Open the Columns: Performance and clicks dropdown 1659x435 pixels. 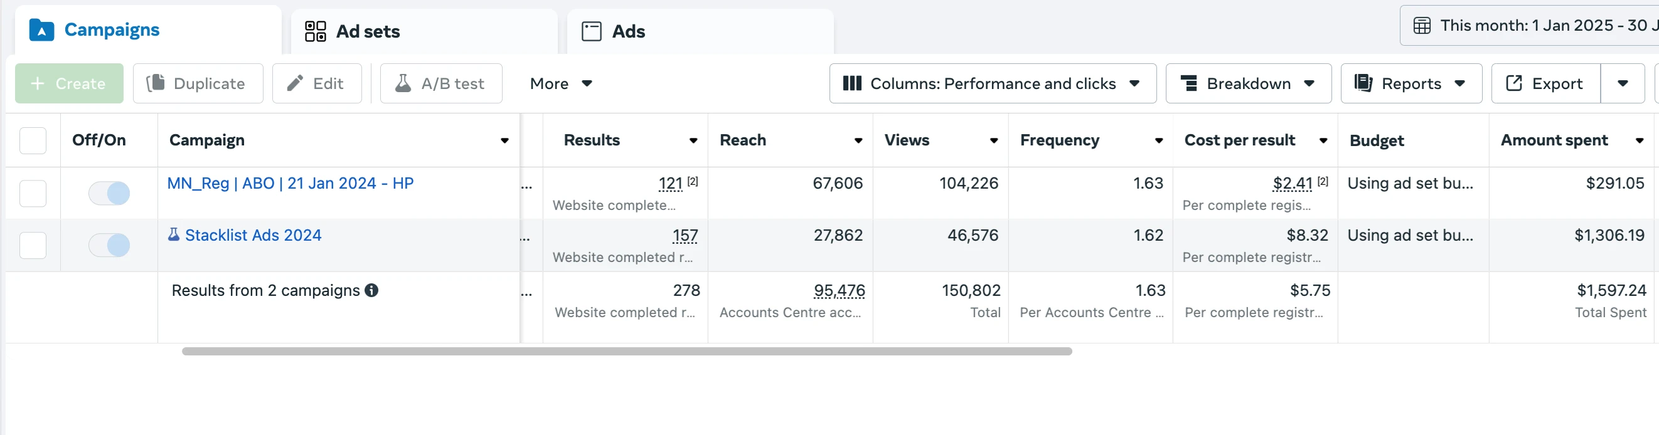[992, 83]
